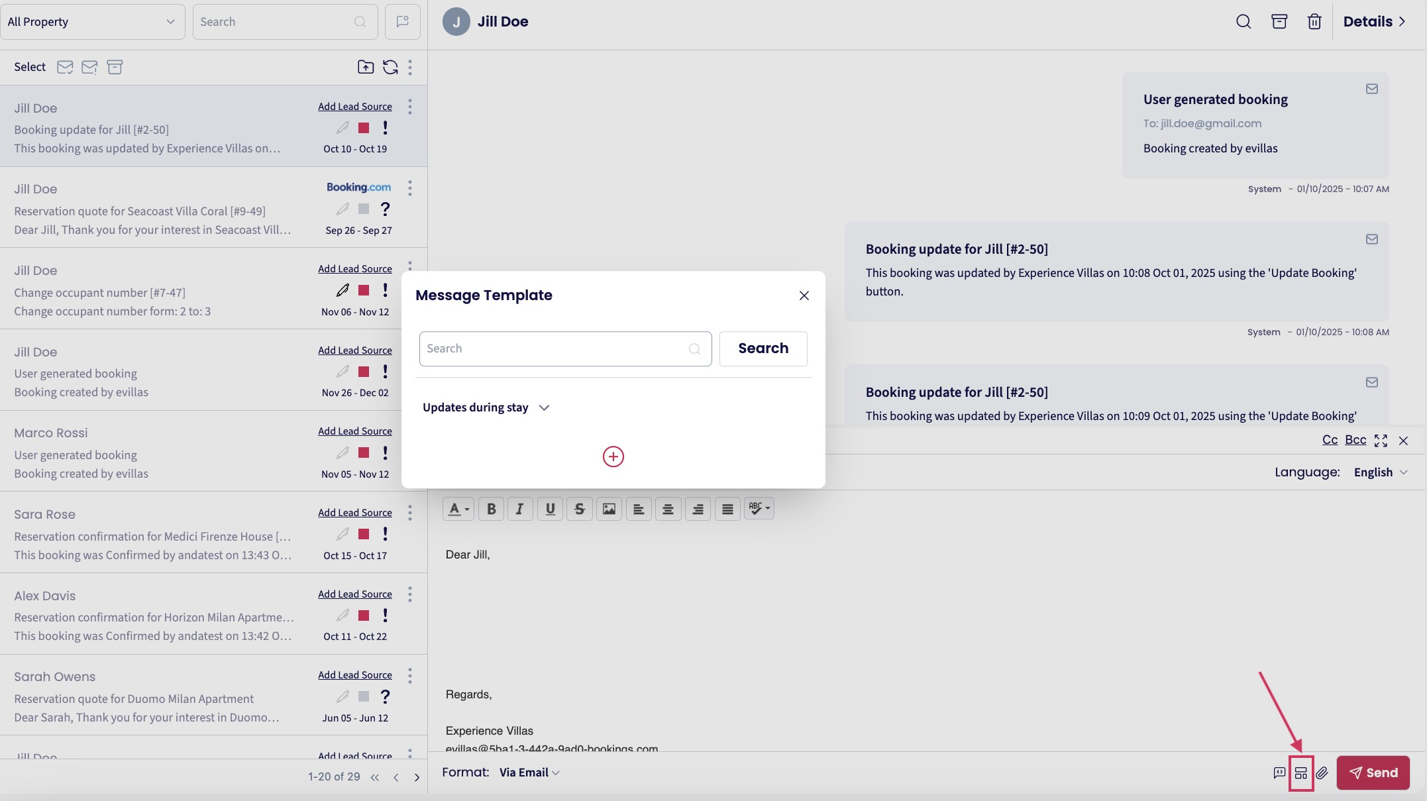Open the Language English dropdown
This screenshot has width=1427, height=801.
click(1380, 472)
